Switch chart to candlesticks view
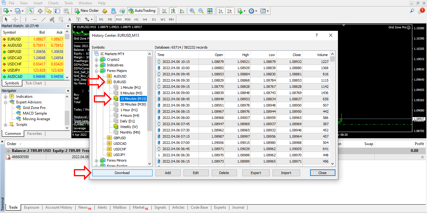 pos(173,11)
